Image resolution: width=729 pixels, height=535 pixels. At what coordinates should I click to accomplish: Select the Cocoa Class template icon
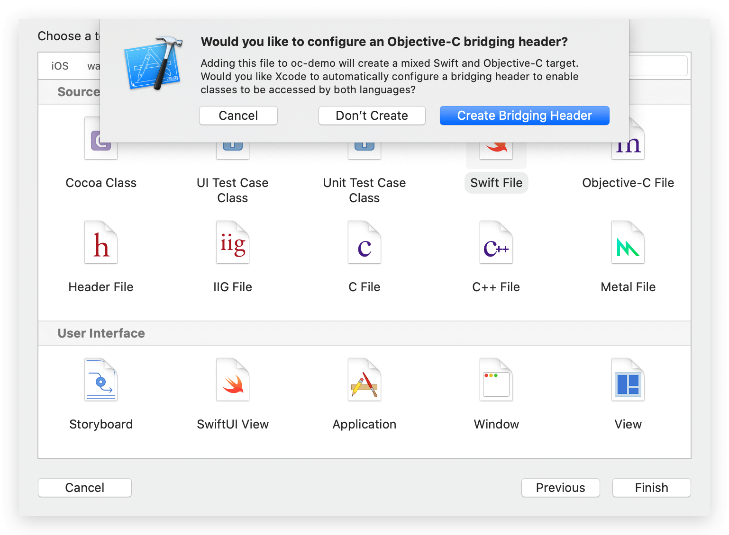coord(101,151)
